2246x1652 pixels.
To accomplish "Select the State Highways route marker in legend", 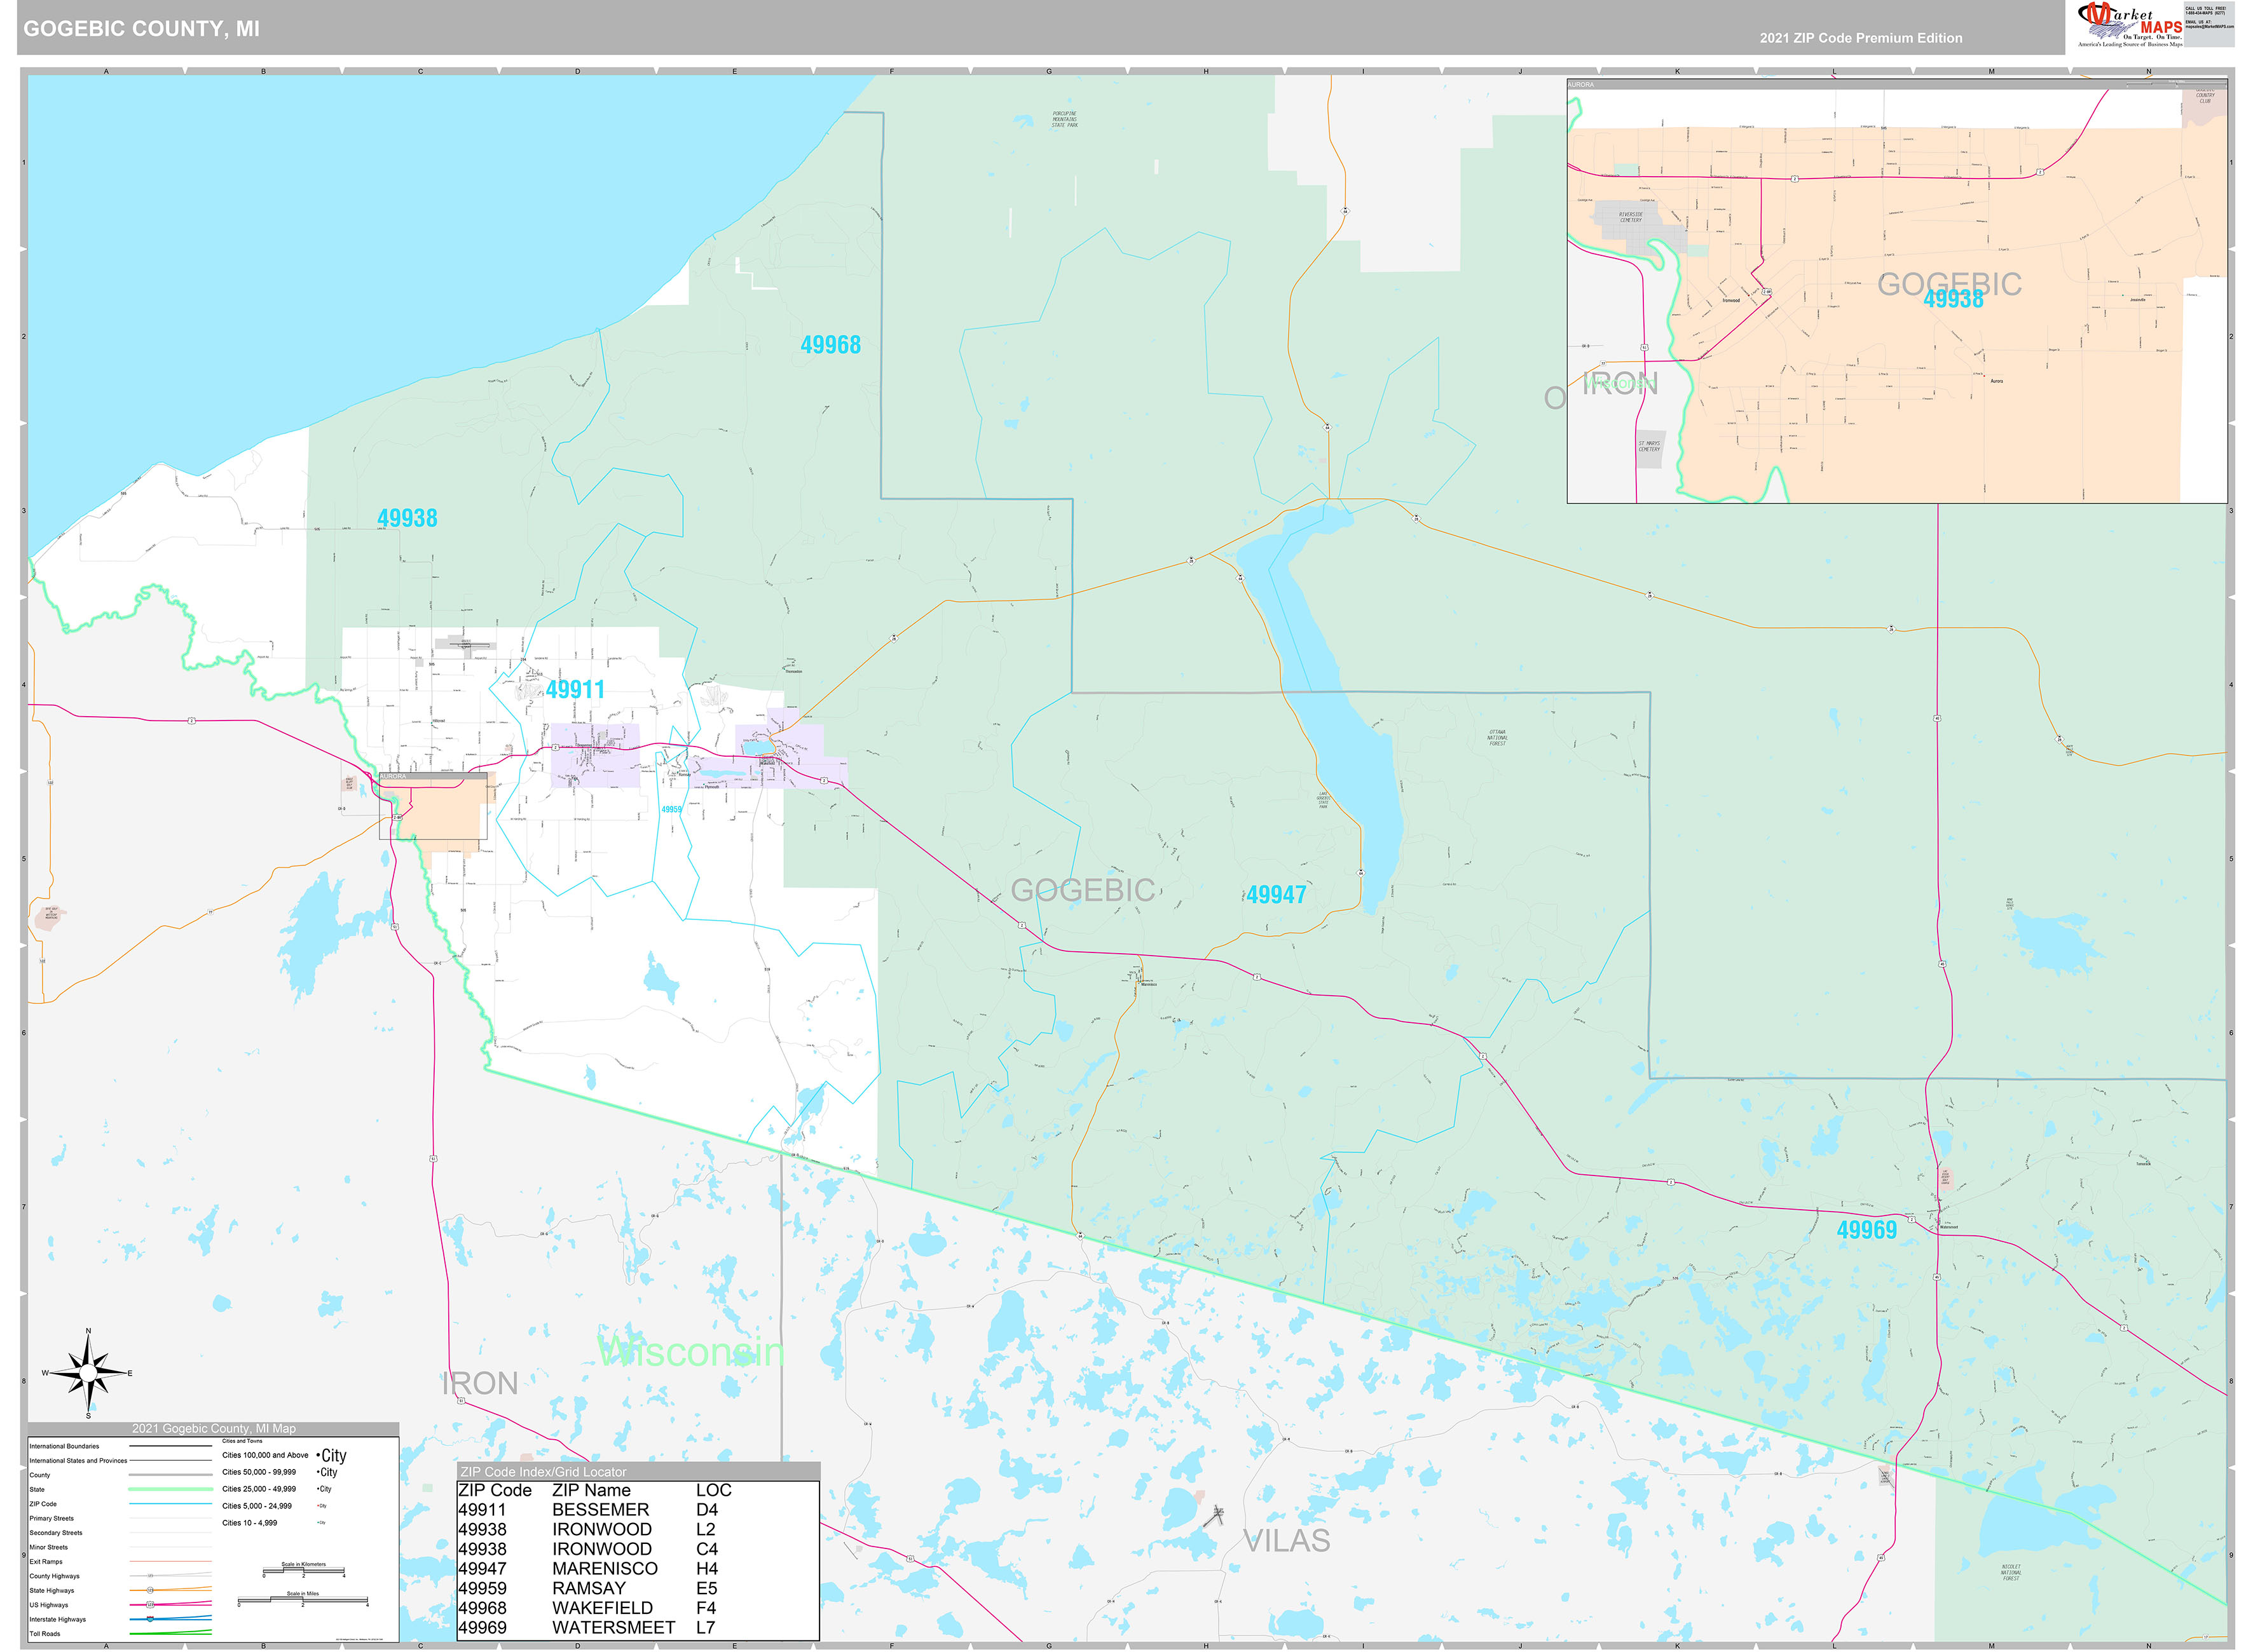I will 151,1590.
